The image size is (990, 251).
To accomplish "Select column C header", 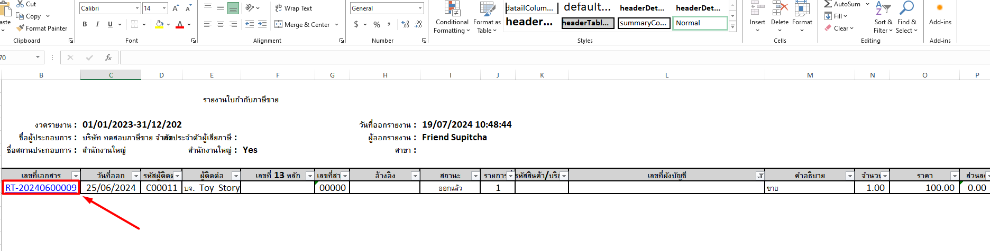I will point(111,75).
